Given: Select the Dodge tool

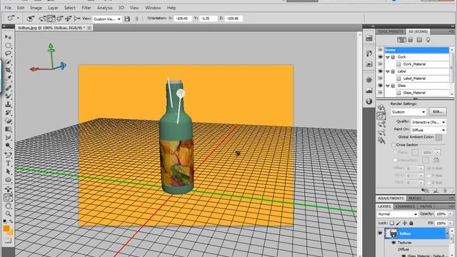Looking at the screenshot, I should (x=8, y=145).
